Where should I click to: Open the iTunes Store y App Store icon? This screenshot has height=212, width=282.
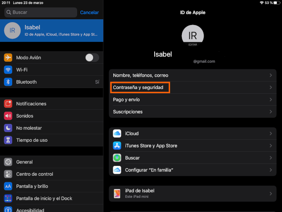117,146
